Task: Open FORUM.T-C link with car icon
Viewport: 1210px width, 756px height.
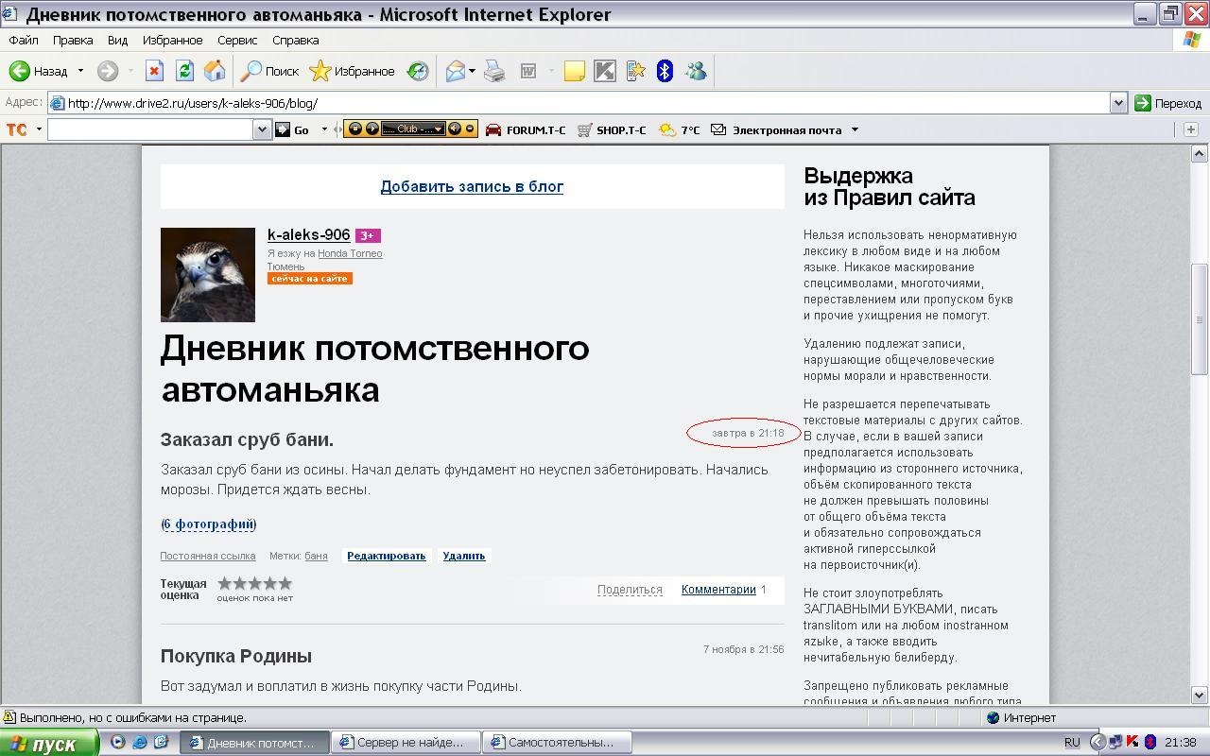Action: point(526,129)
